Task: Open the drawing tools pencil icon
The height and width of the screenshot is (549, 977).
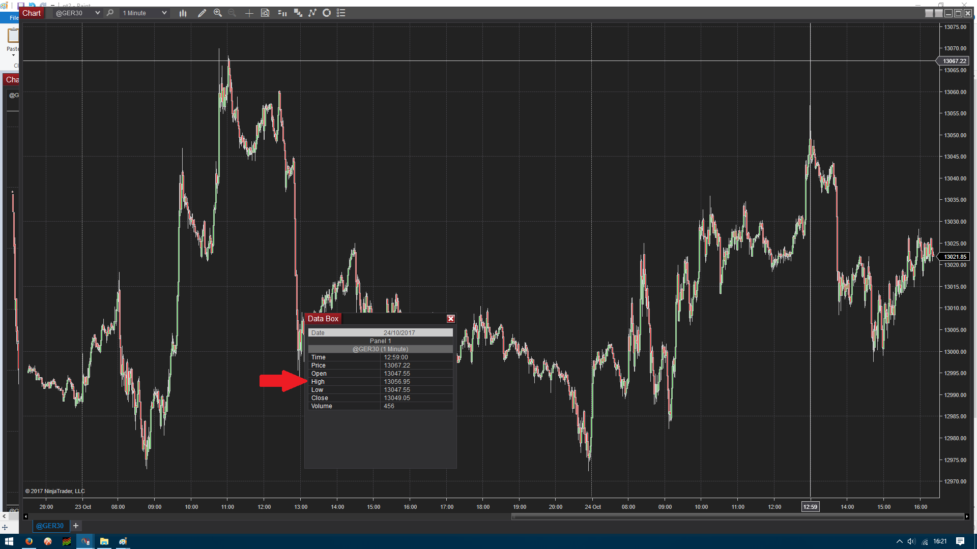Action: click(x=202, y=13)
